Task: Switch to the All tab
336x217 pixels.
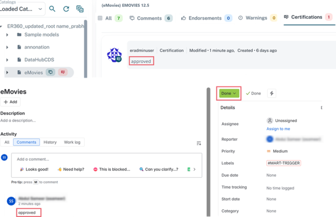Action: (110, 18)
